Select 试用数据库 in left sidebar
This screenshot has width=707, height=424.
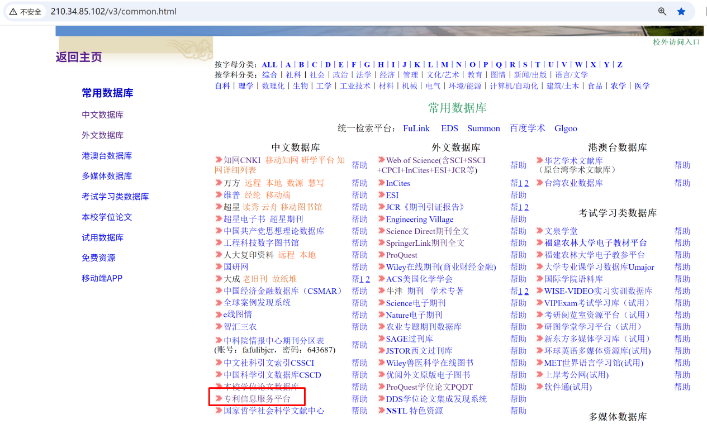click(x=103, y=237)
